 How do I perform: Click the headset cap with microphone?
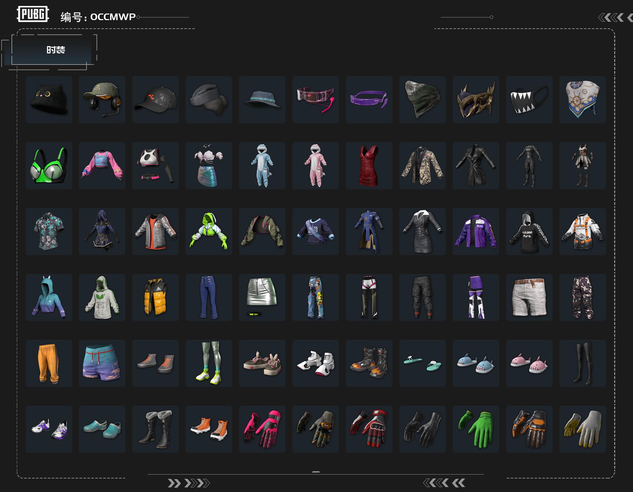[102, 100]
